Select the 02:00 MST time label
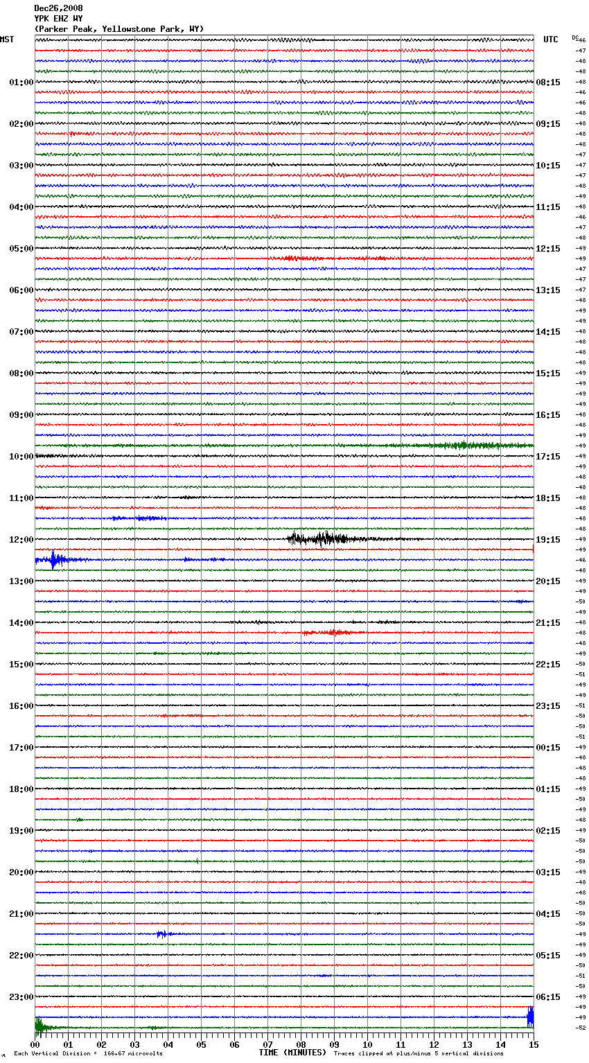Screen dimensions: 589x1063 21,124
